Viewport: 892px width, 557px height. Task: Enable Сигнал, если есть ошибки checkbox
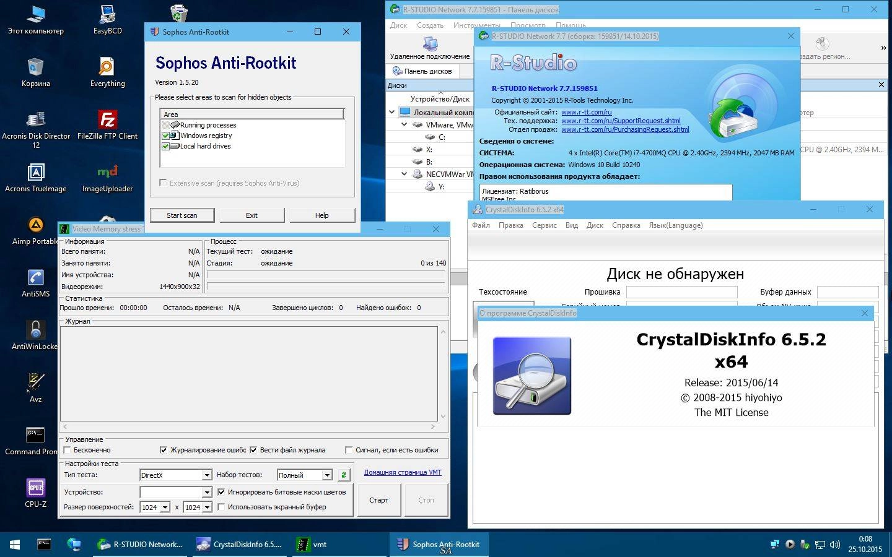(x=349, y=450)
